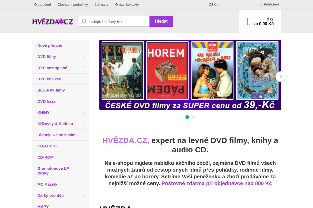This screenshot has width=313, height=208.
Task: Open the shopping cart icon
Action: (x=249, y=21)
